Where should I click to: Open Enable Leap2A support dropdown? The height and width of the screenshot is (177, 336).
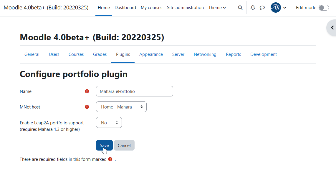[x=109, y=122]
